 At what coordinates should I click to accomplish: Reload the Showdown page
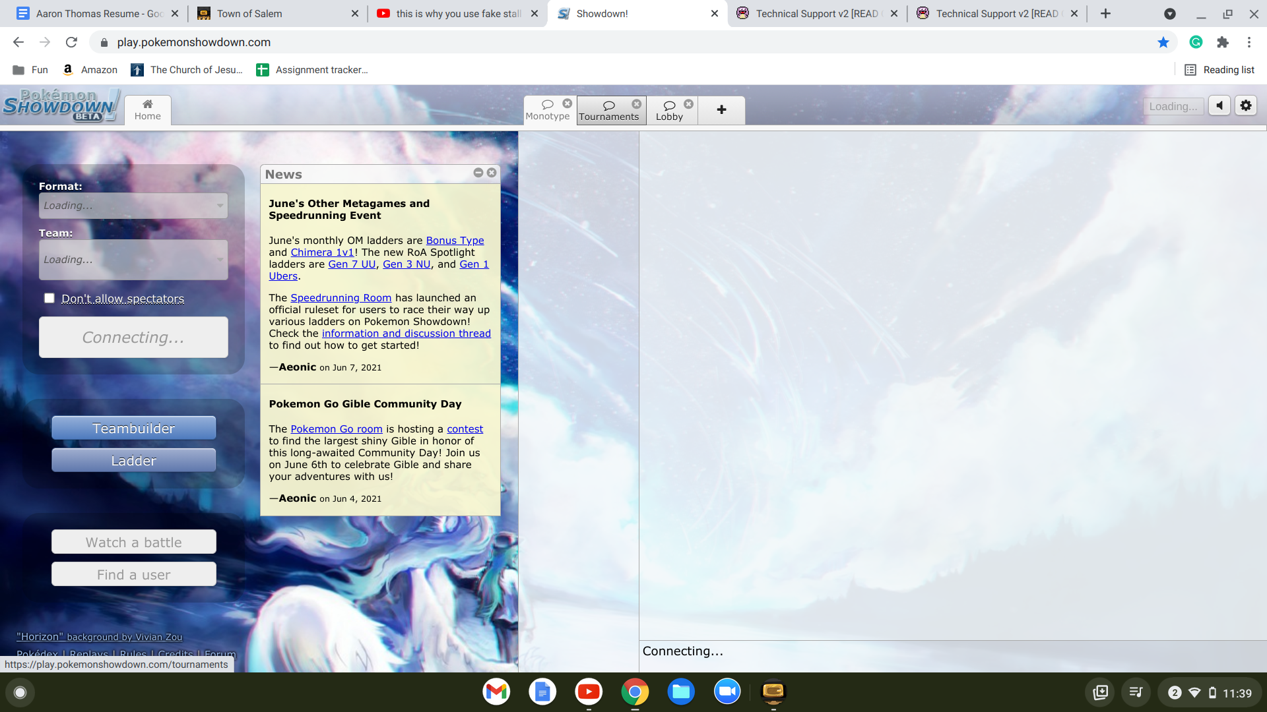tap(71, 42)
